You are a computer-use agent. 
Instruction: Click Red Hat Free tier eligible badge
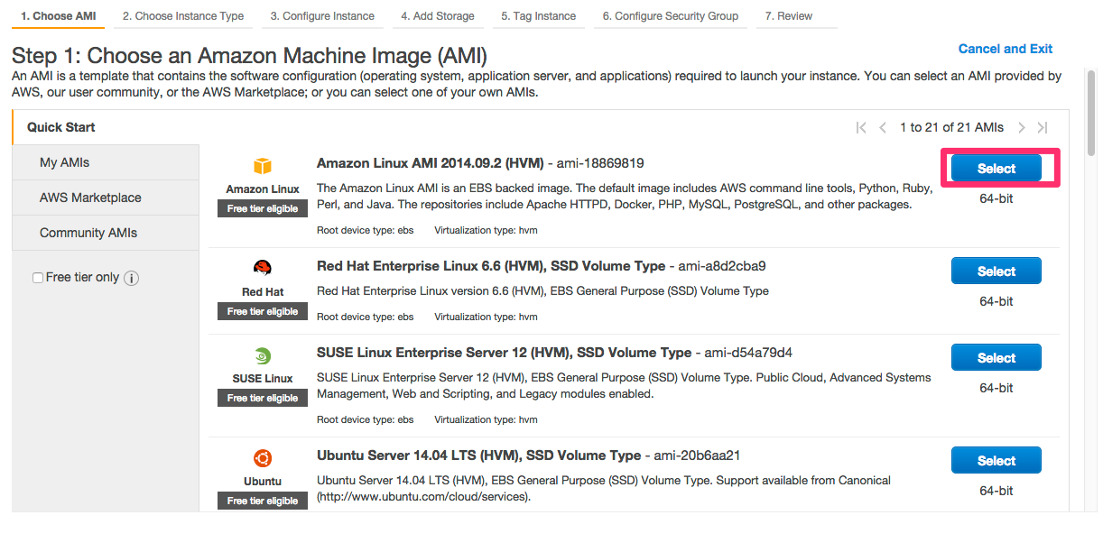click(x=263, y=311)
